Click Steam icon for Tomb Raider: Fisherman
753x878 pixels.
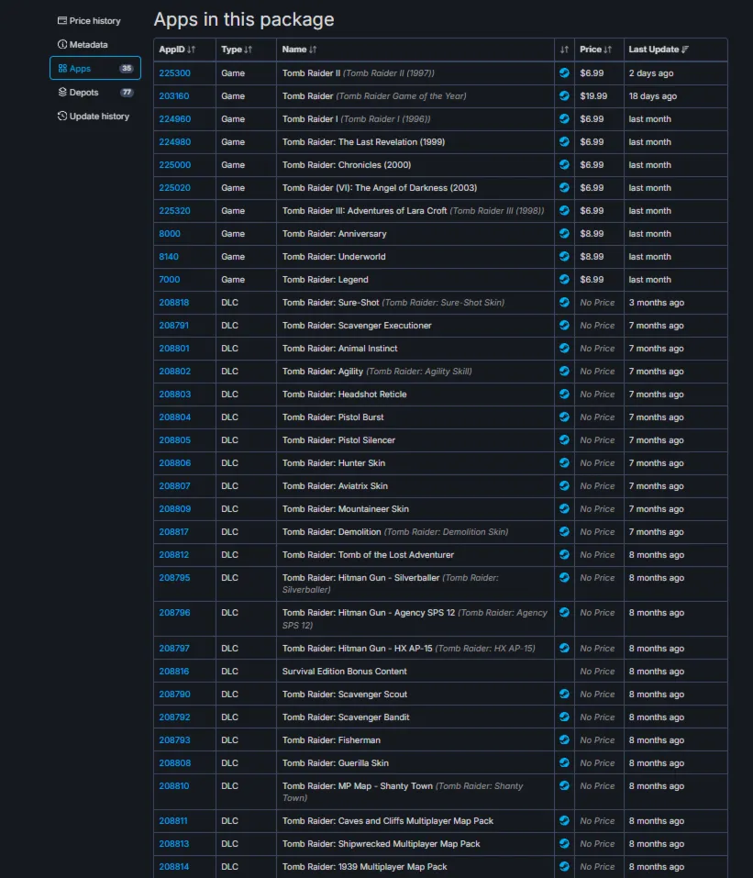coord(564,739)
